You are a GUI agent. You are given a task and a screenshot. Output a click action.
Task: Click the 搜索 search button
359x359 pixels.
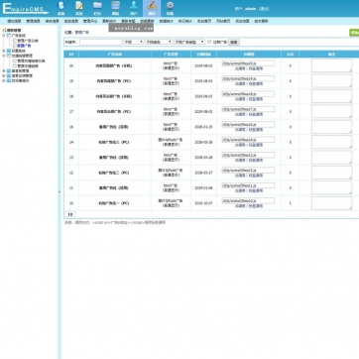click(234, 42)
